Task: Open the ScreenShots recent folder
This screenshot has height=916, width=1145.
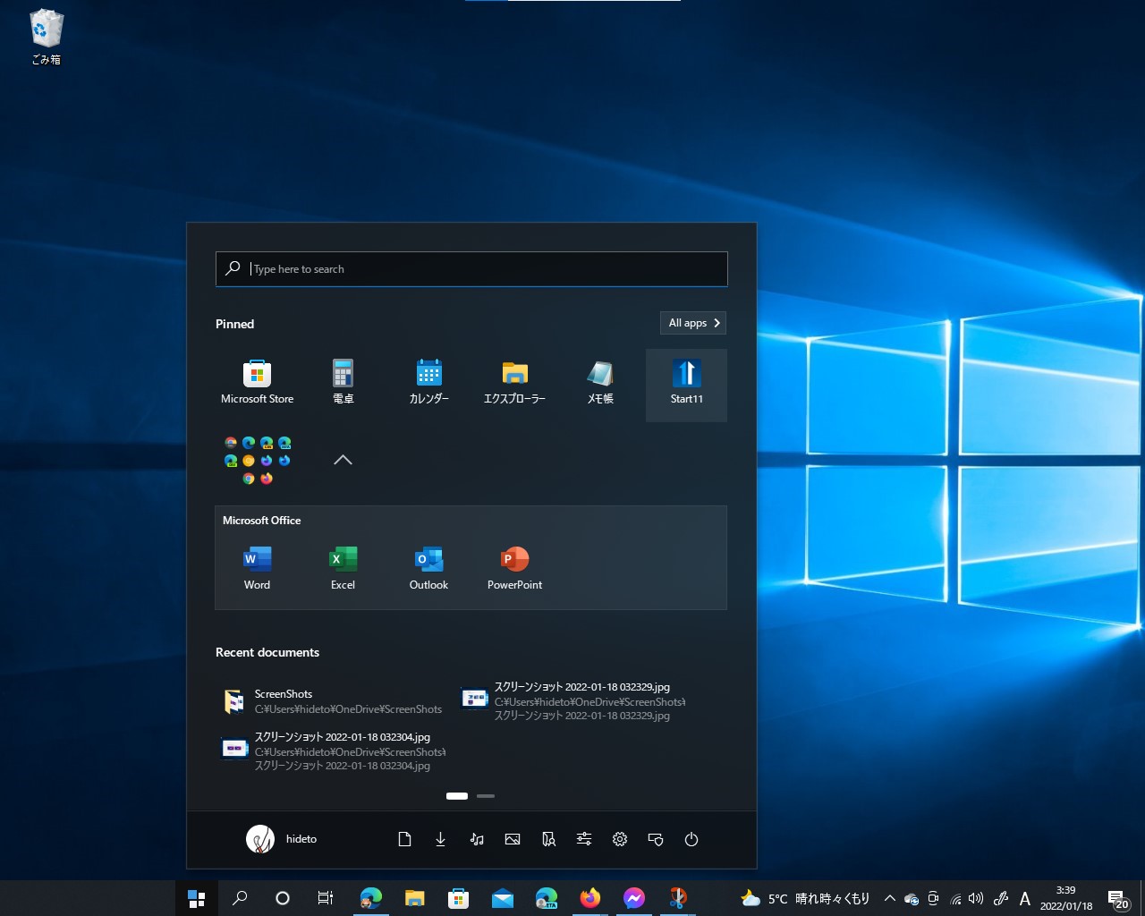Action: [x=332, y=701]
